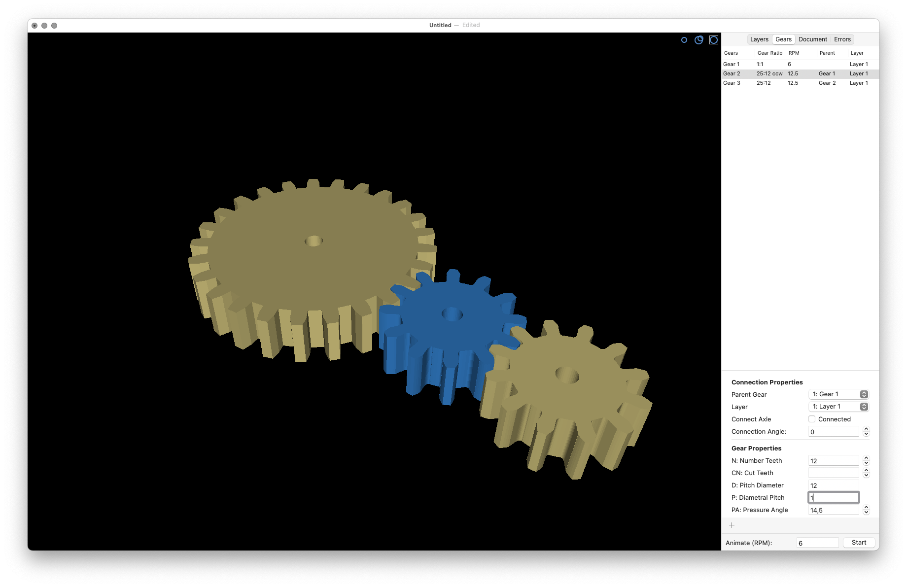
Task: Click the boxed-circle view icon
Action: (714, 40)
